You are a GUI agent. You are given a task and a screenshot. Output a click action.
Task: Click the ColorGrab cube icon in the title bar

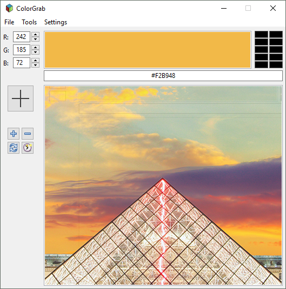coord(9,8)
